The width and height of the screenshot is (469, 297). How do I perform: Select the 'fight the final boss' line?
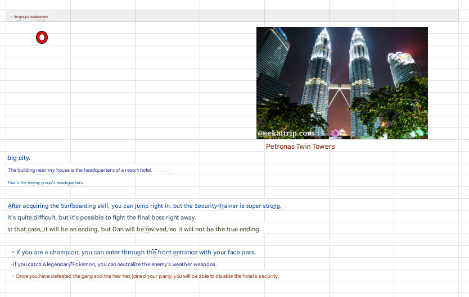(102, 217)
